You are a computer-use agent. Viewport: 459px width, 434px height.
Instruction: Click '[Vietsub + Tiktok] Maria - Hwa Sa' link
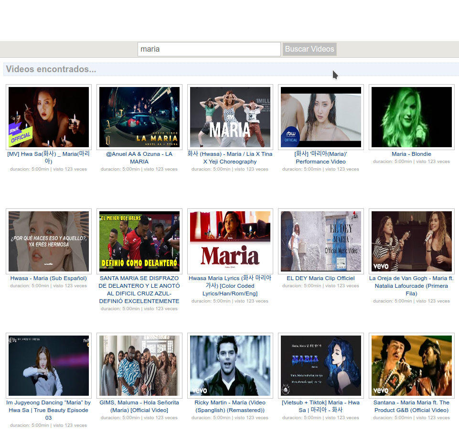pyautogui.click(x=321, y=406)
